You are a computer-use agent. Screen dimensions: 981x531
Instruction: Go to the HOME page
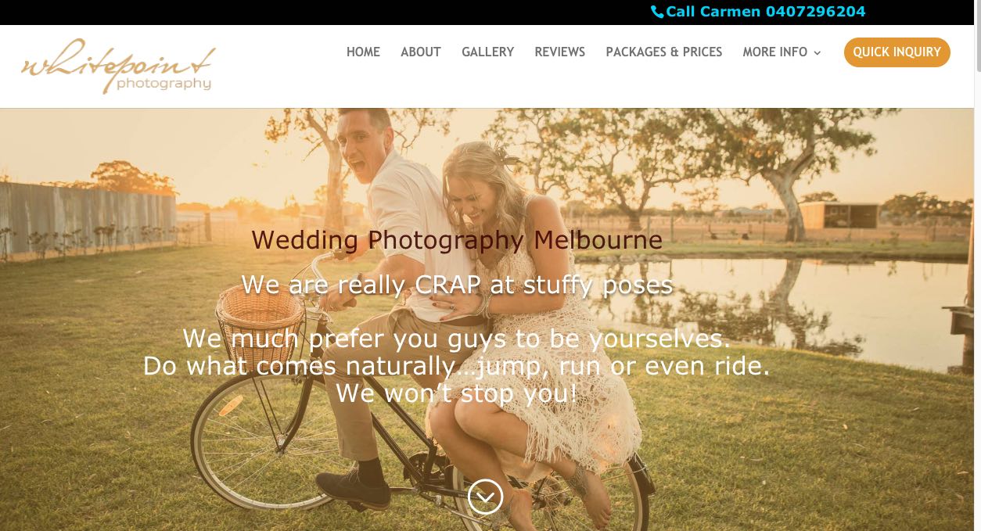pyautogui.click(x=363, y=52)
